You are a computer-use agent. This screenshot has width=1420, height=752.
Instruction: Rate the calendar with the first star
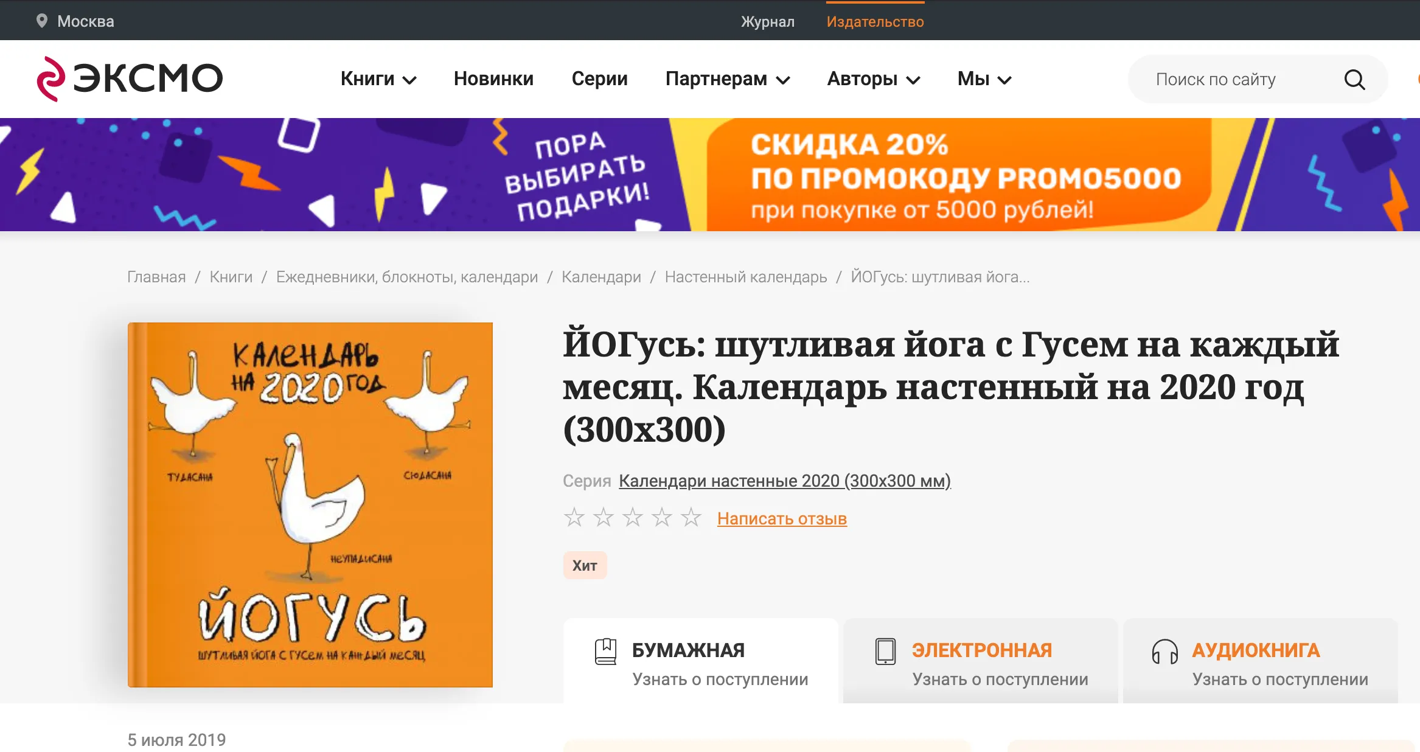click(574, 517)
